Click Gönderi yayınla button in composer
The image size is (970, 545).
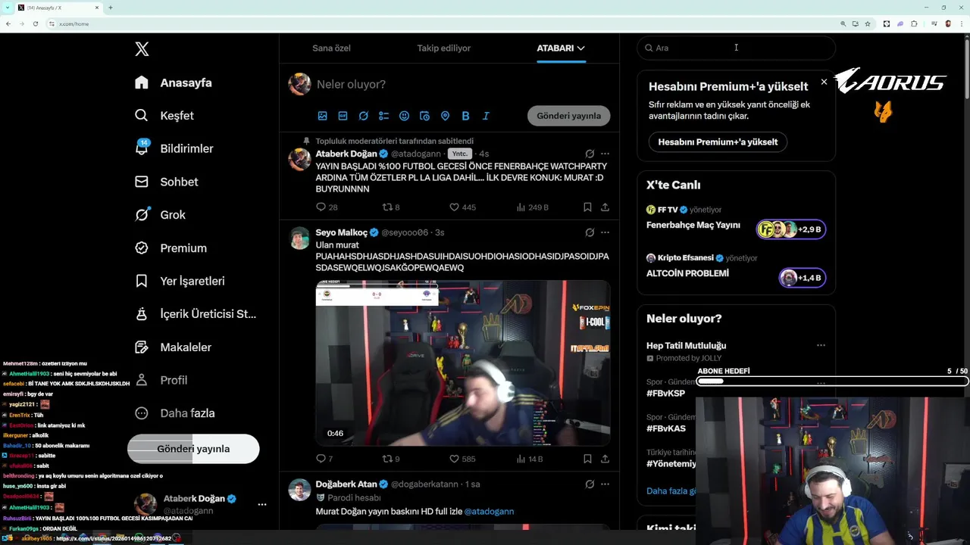tap(569, 116)
